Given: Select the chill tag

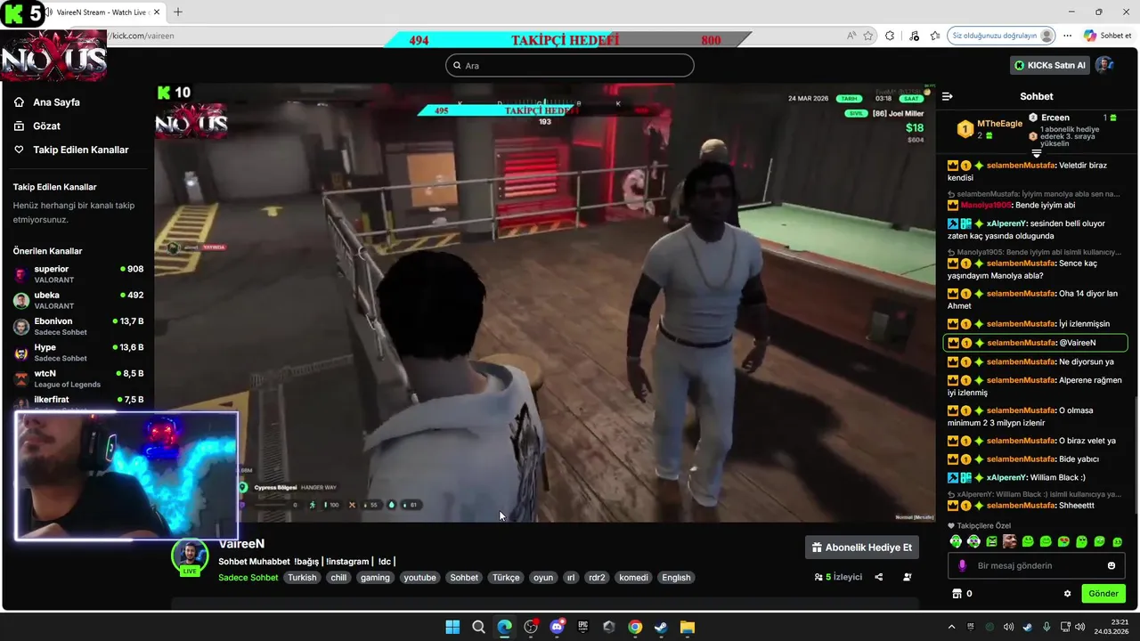Looking at the screenshot, I should point(338,578).
